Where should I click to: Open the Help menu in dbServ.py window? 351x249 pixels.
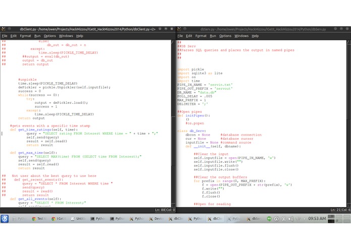click(255, 36)
